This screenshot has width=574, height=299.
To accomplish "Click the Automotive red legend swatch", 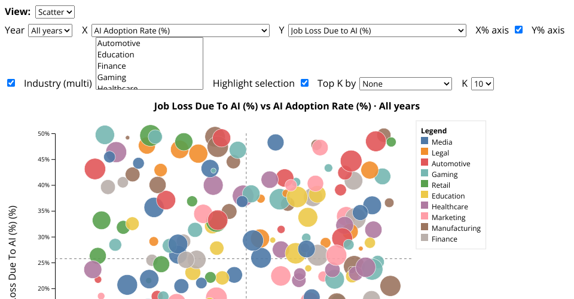I will 425,163.
